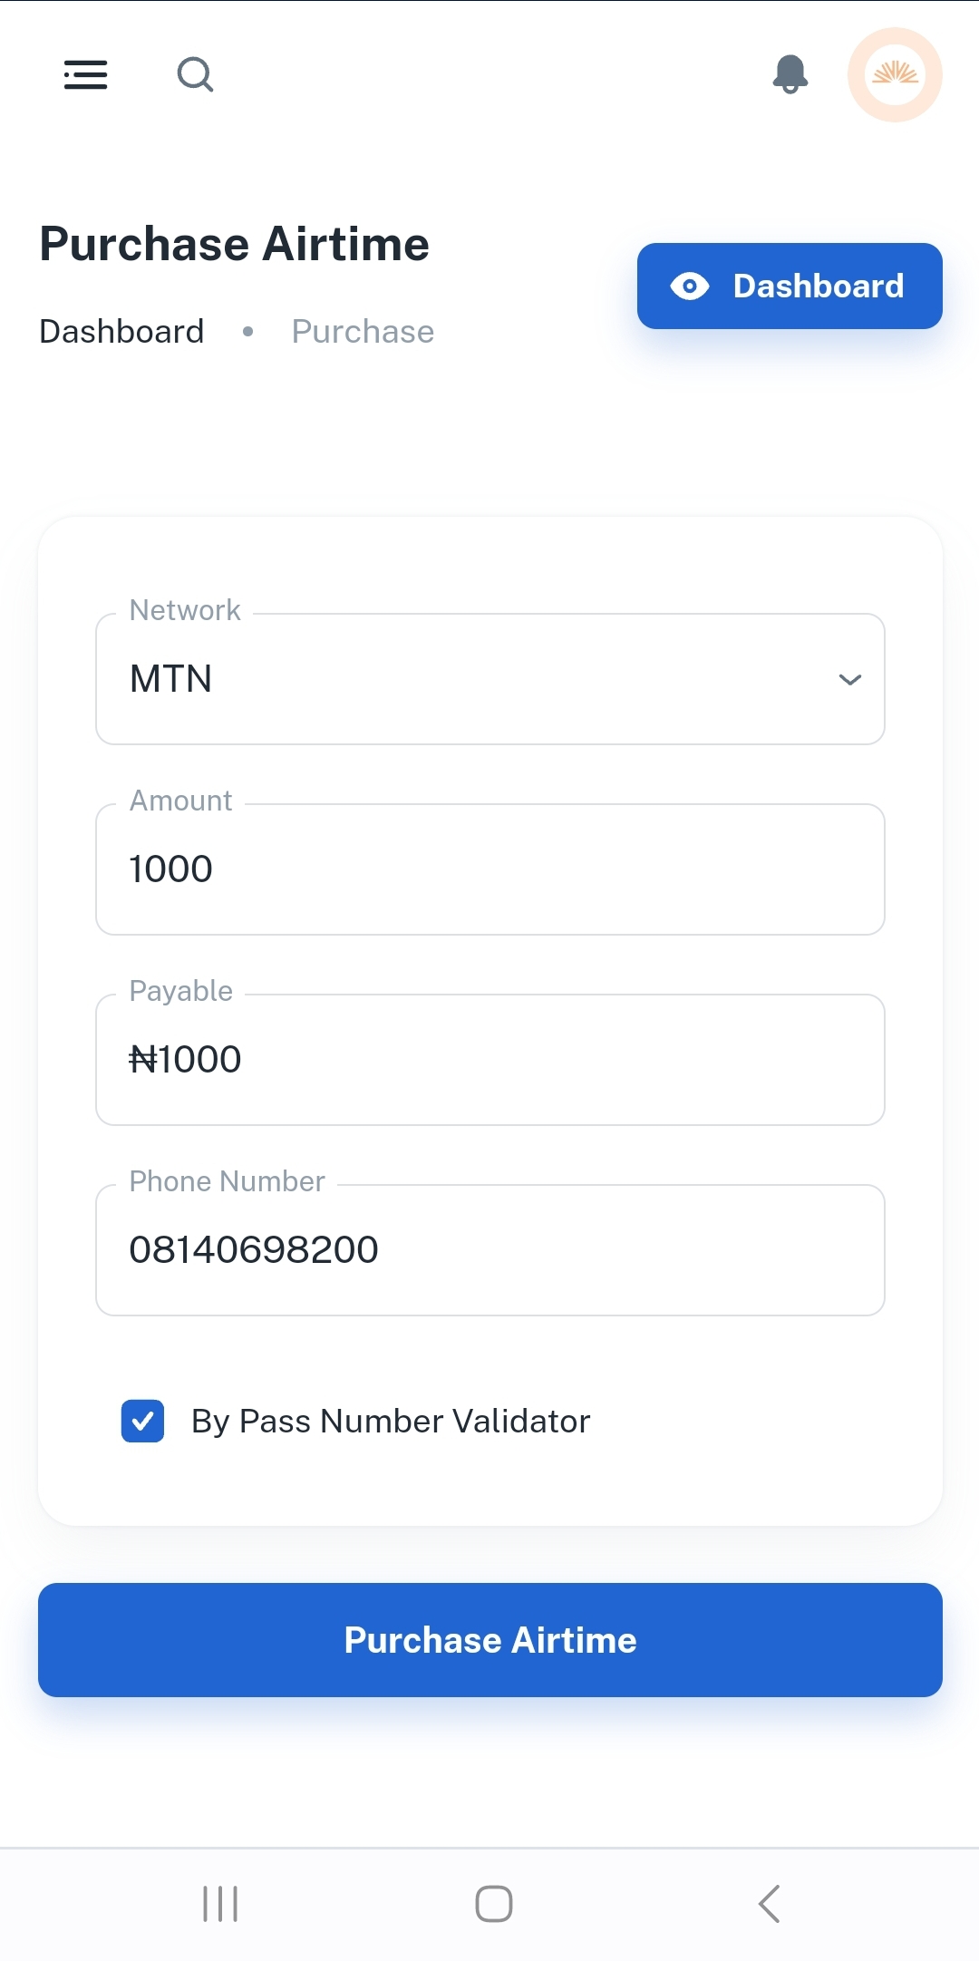Open the MTN network dropdown
Viewport: 979px width, 1961px height.
click(489, 679)
